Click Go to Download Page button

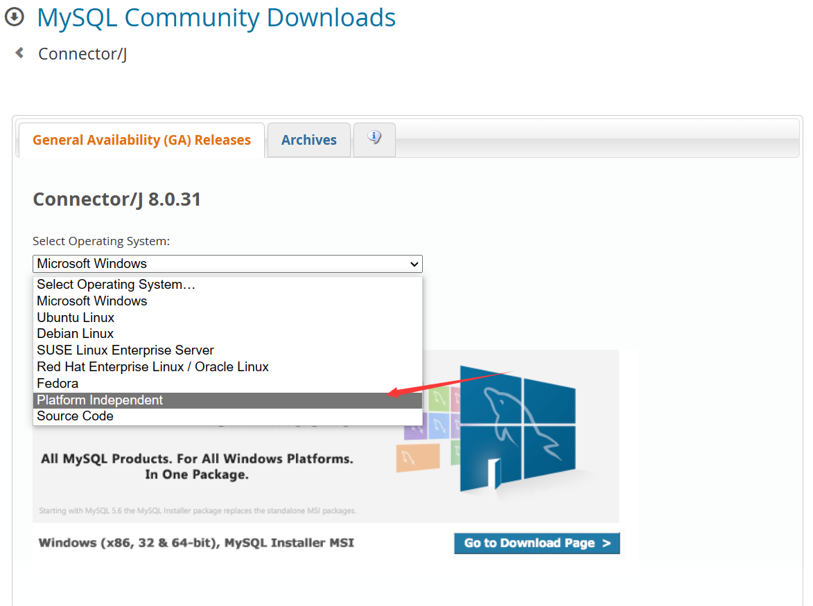[x=536, y=543]
